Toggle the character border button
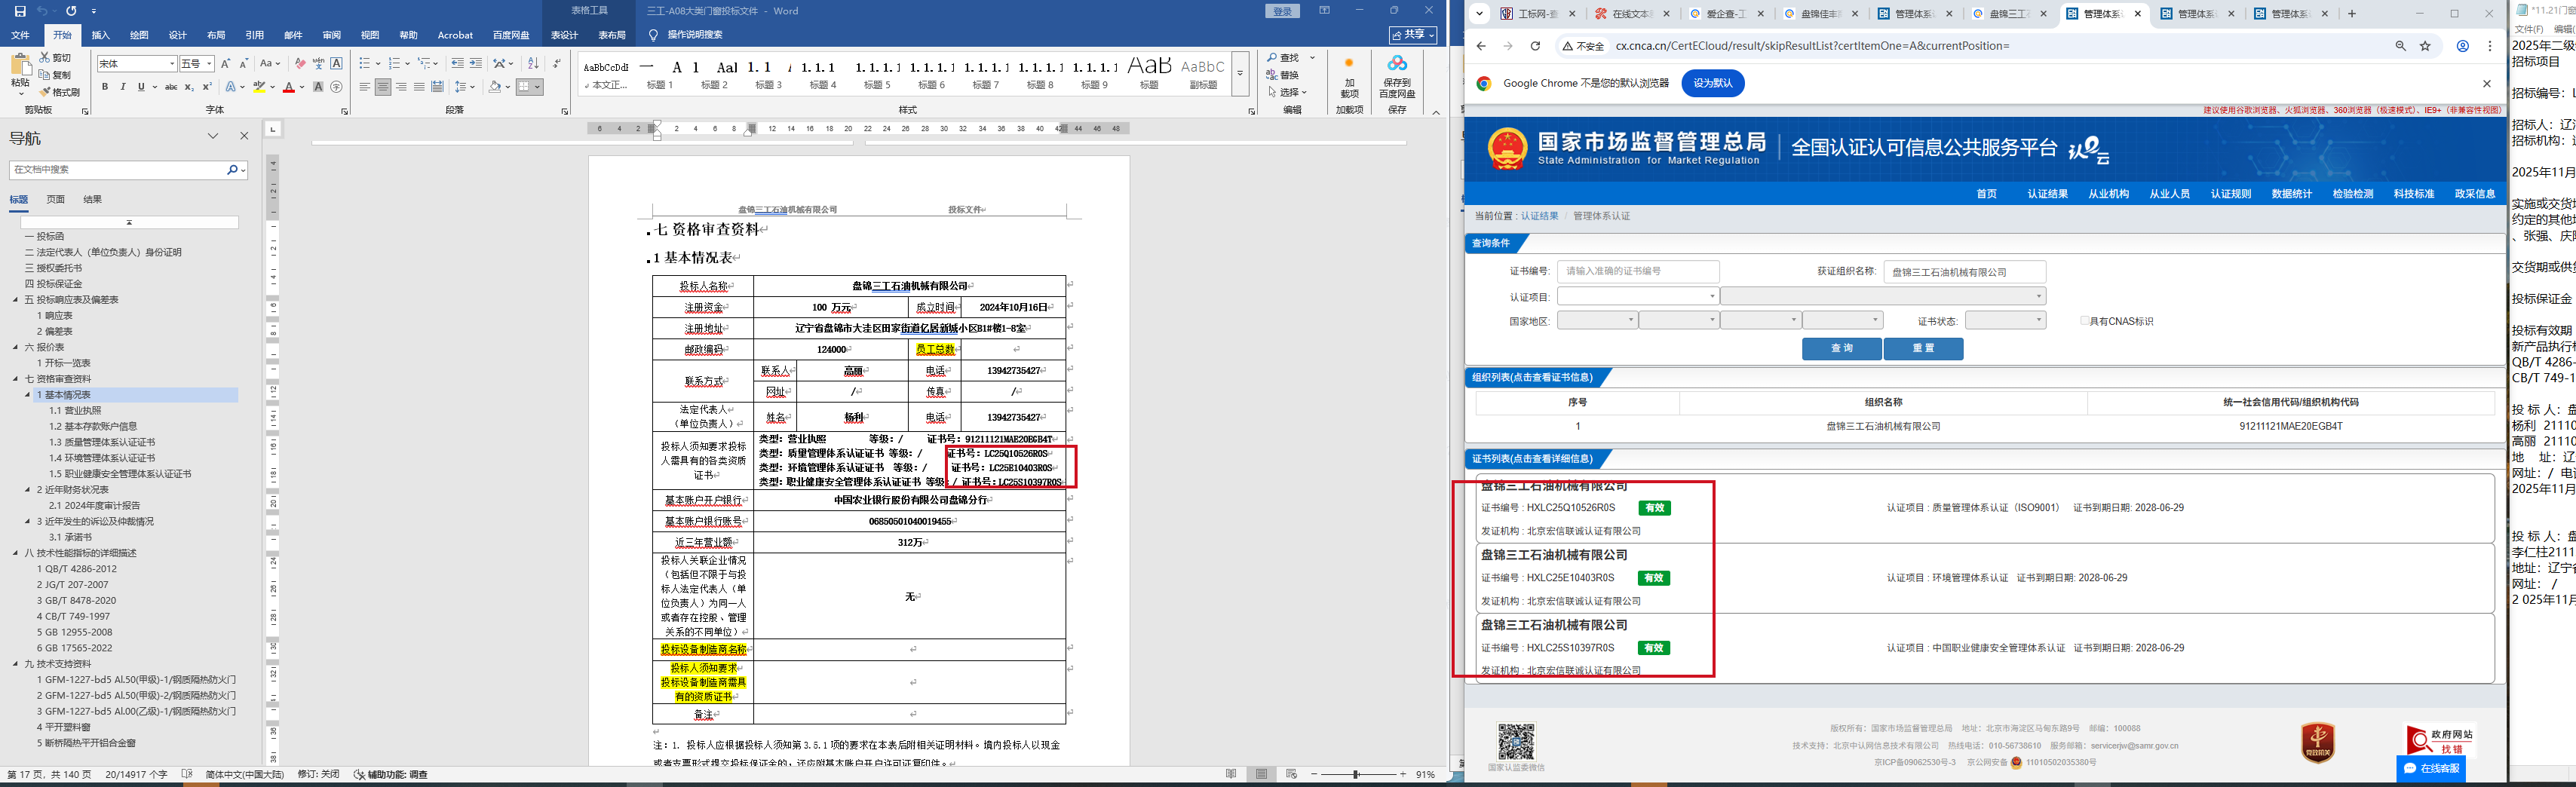The width and height of the screenshot is (2576, 787). (x=336, y=63)
